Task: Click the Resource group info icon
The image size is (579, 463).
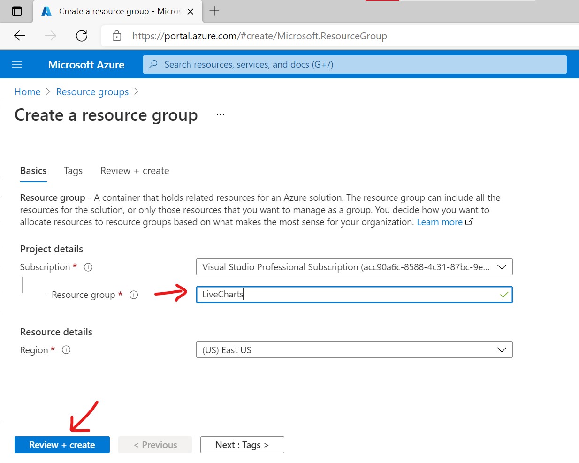Action: (134, 295)
